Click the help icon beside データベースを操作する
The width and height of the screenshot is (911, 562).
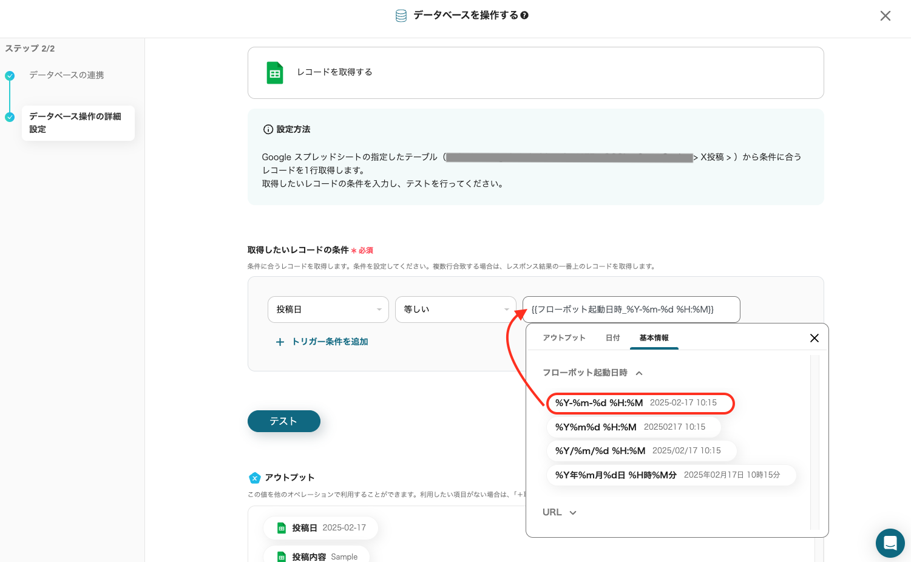point(524,15)
